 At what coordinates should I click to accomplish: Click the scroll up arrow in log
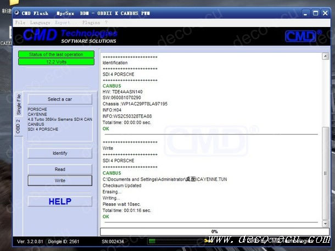click(x=325, y=57)
